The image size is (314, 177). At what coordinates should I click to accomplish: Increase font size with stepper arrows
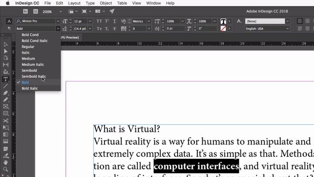(71, 20)
